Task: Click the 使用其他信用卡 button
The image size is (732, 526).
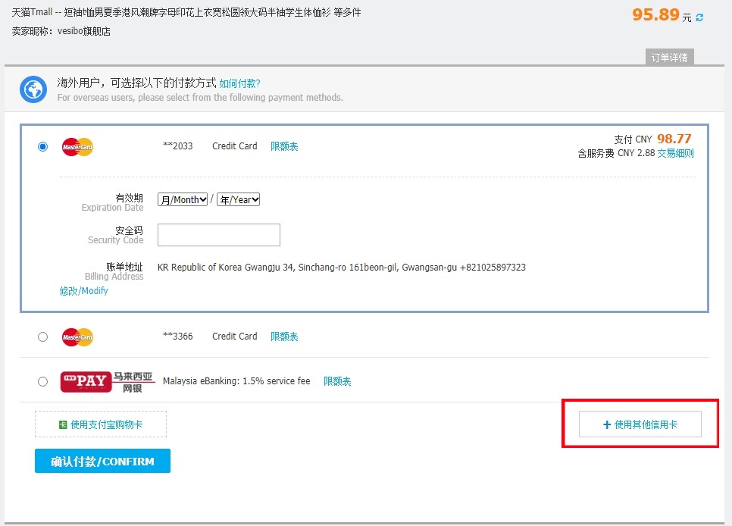Action: coord(640,424)
